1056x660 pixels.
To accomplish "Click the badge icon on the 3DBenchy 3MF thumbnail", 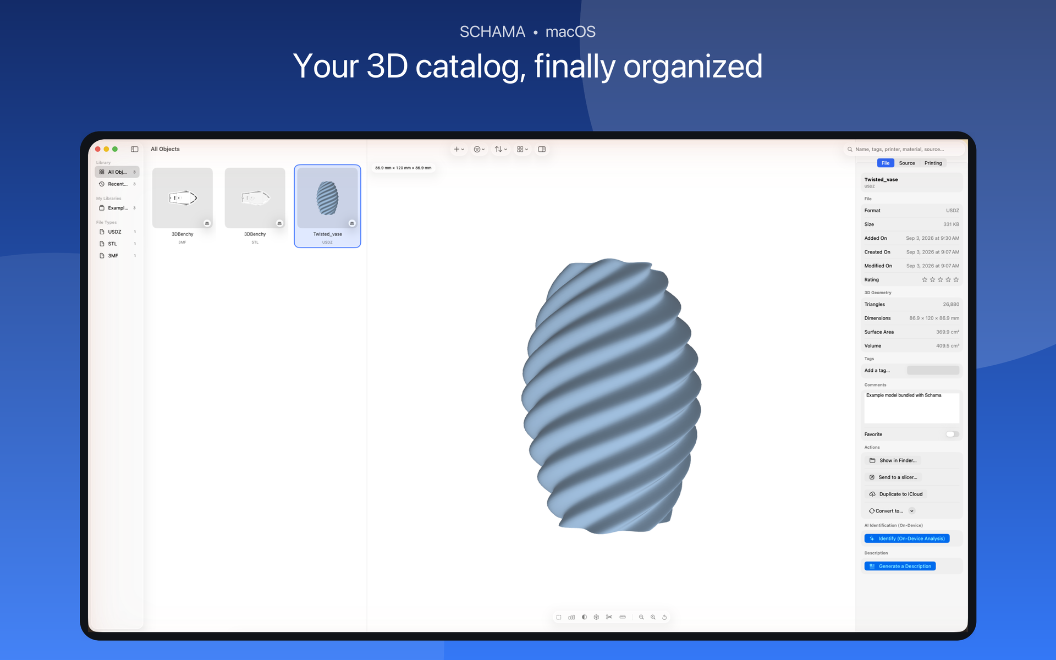I will tap(207, 223).
